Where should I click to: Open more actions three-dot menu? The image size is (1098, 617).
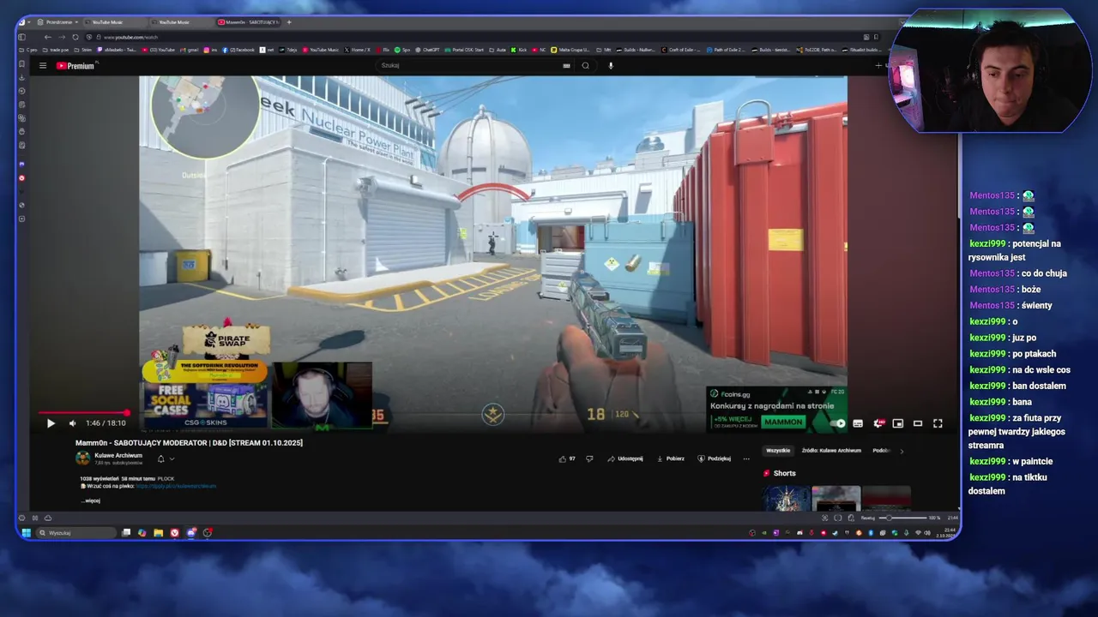pos(746,458)
